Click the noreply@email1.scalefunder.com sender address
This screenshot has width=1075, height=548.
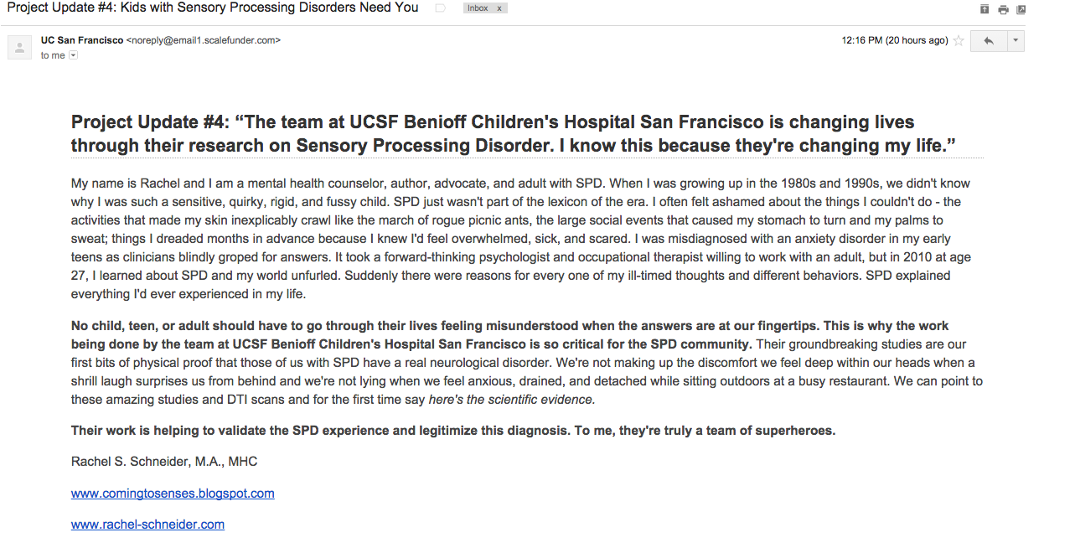pyautogui.click(x=204, y=40)
